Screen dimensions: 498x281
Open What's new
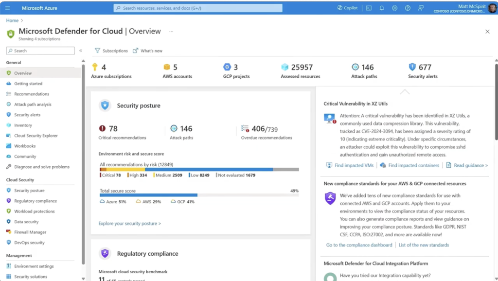pyautogui.click(x=147, y=51)
